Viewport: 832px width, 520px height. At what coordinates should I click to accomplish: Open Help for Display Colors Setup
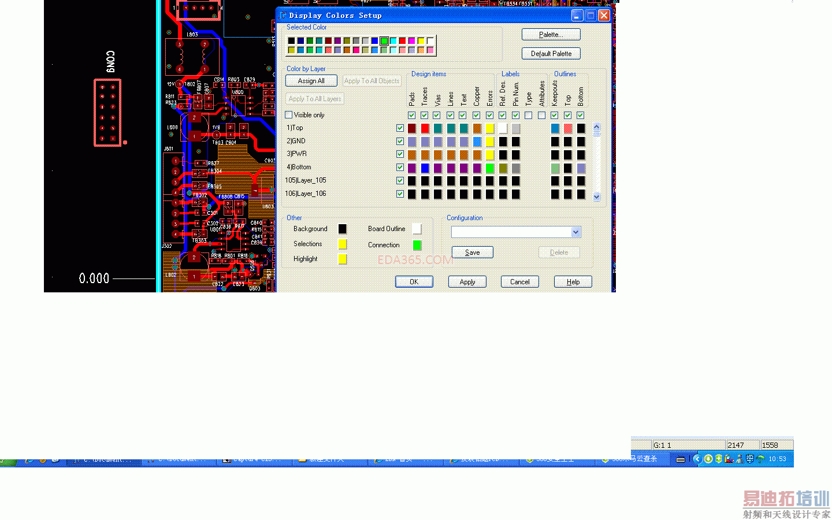(573, 282)
